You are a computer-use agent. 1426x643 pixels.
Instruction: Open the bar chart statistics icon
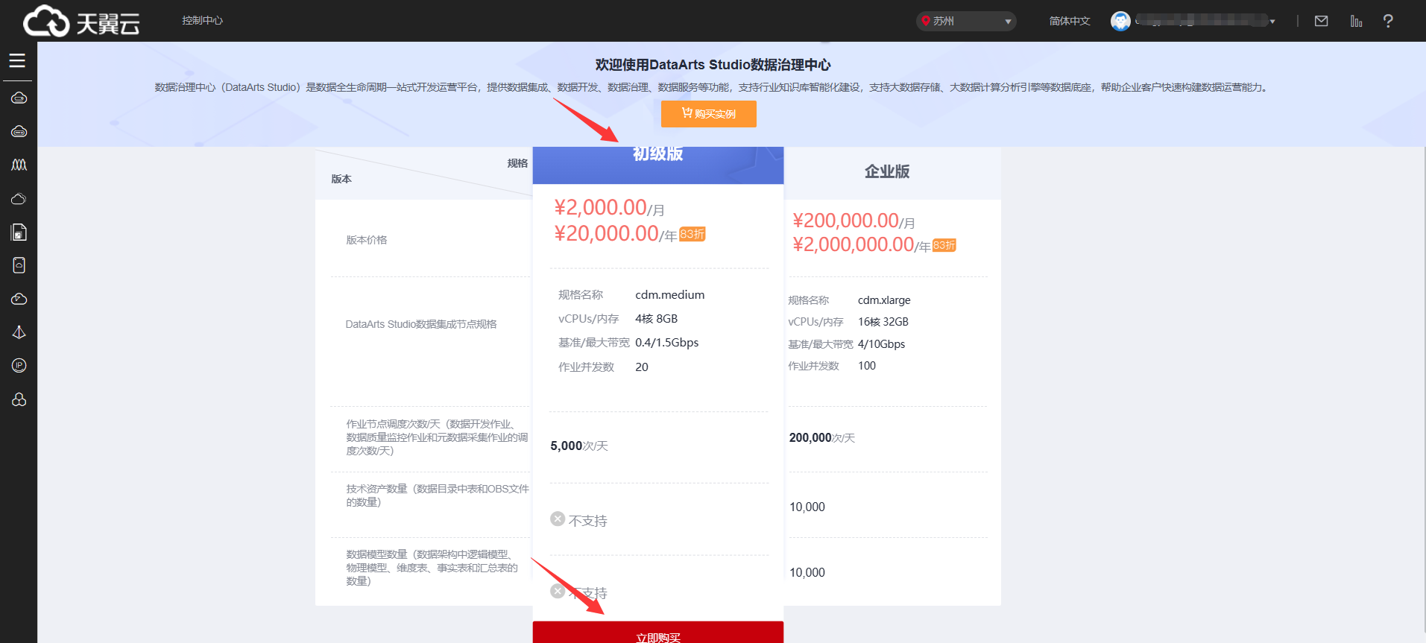1356,21
